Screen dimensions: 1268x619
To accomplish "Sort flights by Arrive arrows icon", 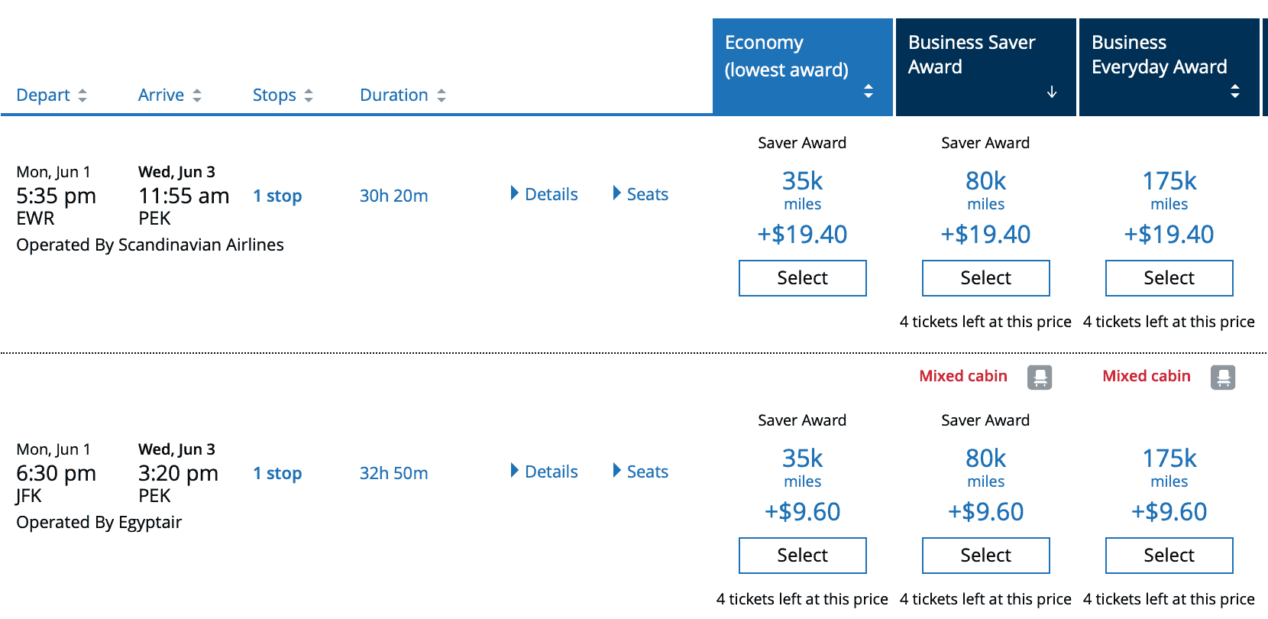I will [197, 96].
